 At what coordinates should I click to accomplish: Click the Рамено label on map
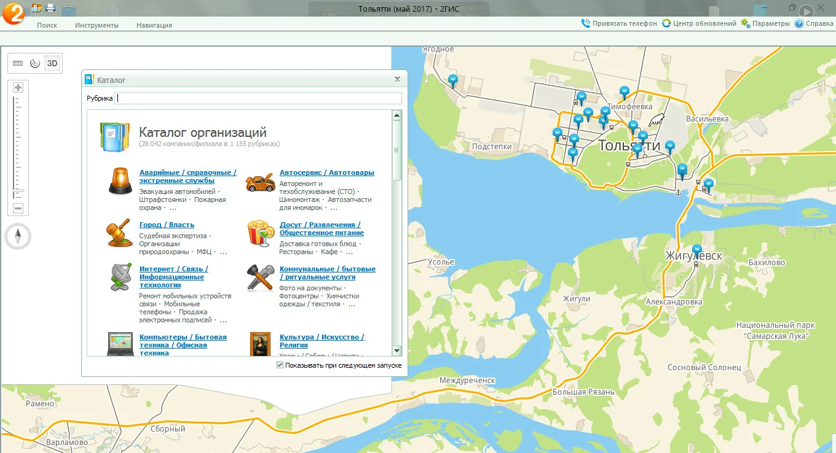pyautogui.click(x=41, y=404)
